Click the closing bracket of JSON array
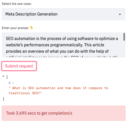This screenshot has width=127, height=124. point(3,99)
